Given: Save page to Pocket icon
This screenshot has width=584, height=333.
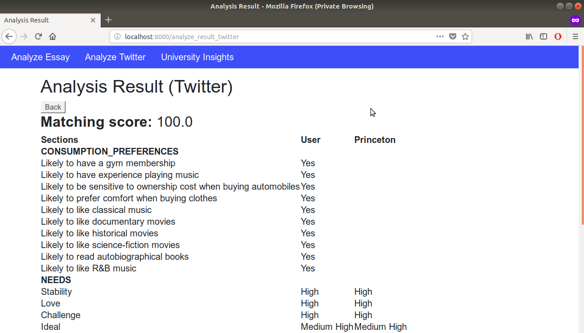Looking at the screenshot, I should tap(453, 36).
